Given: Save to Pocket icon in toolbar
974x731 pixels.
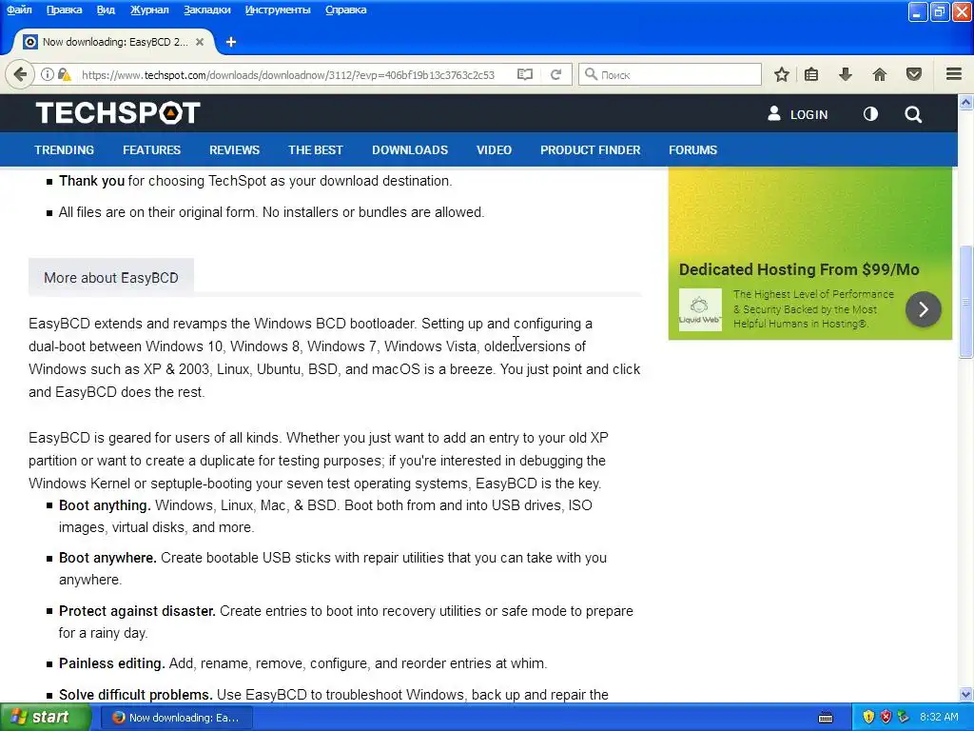Looking at the screenshot, I should pos(914,74).
